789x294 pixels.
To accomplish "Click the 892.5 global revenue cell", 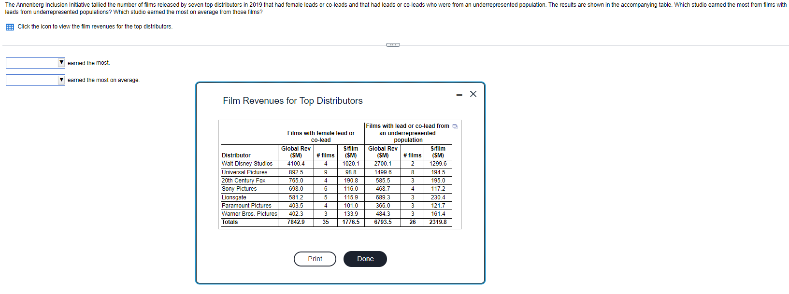I will [x=296, y=172].
